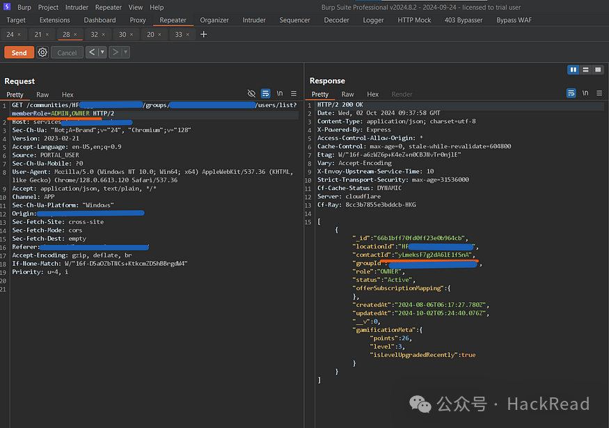Open the Request panel hamburger menu

tap(294, 93)
